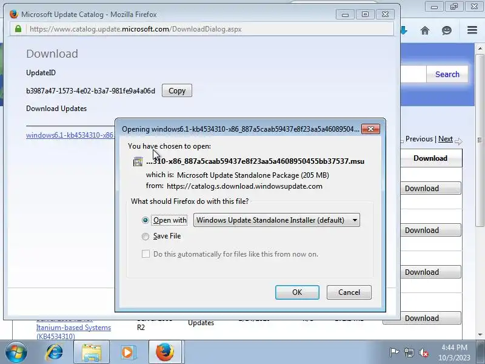Check Do this automatically for files like this
Image resolution: width=485 pixels, height=364 pixels.
(x=145, y=254)
